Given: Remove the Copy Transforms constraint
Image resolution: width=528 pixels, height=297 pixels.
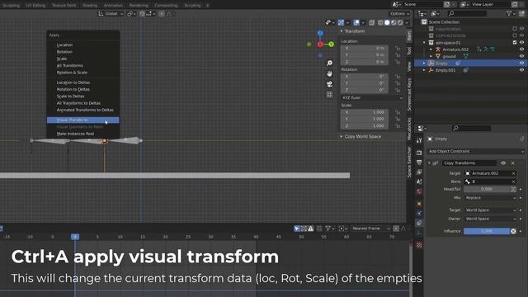Looking at the screenshot, I should 513,163.
